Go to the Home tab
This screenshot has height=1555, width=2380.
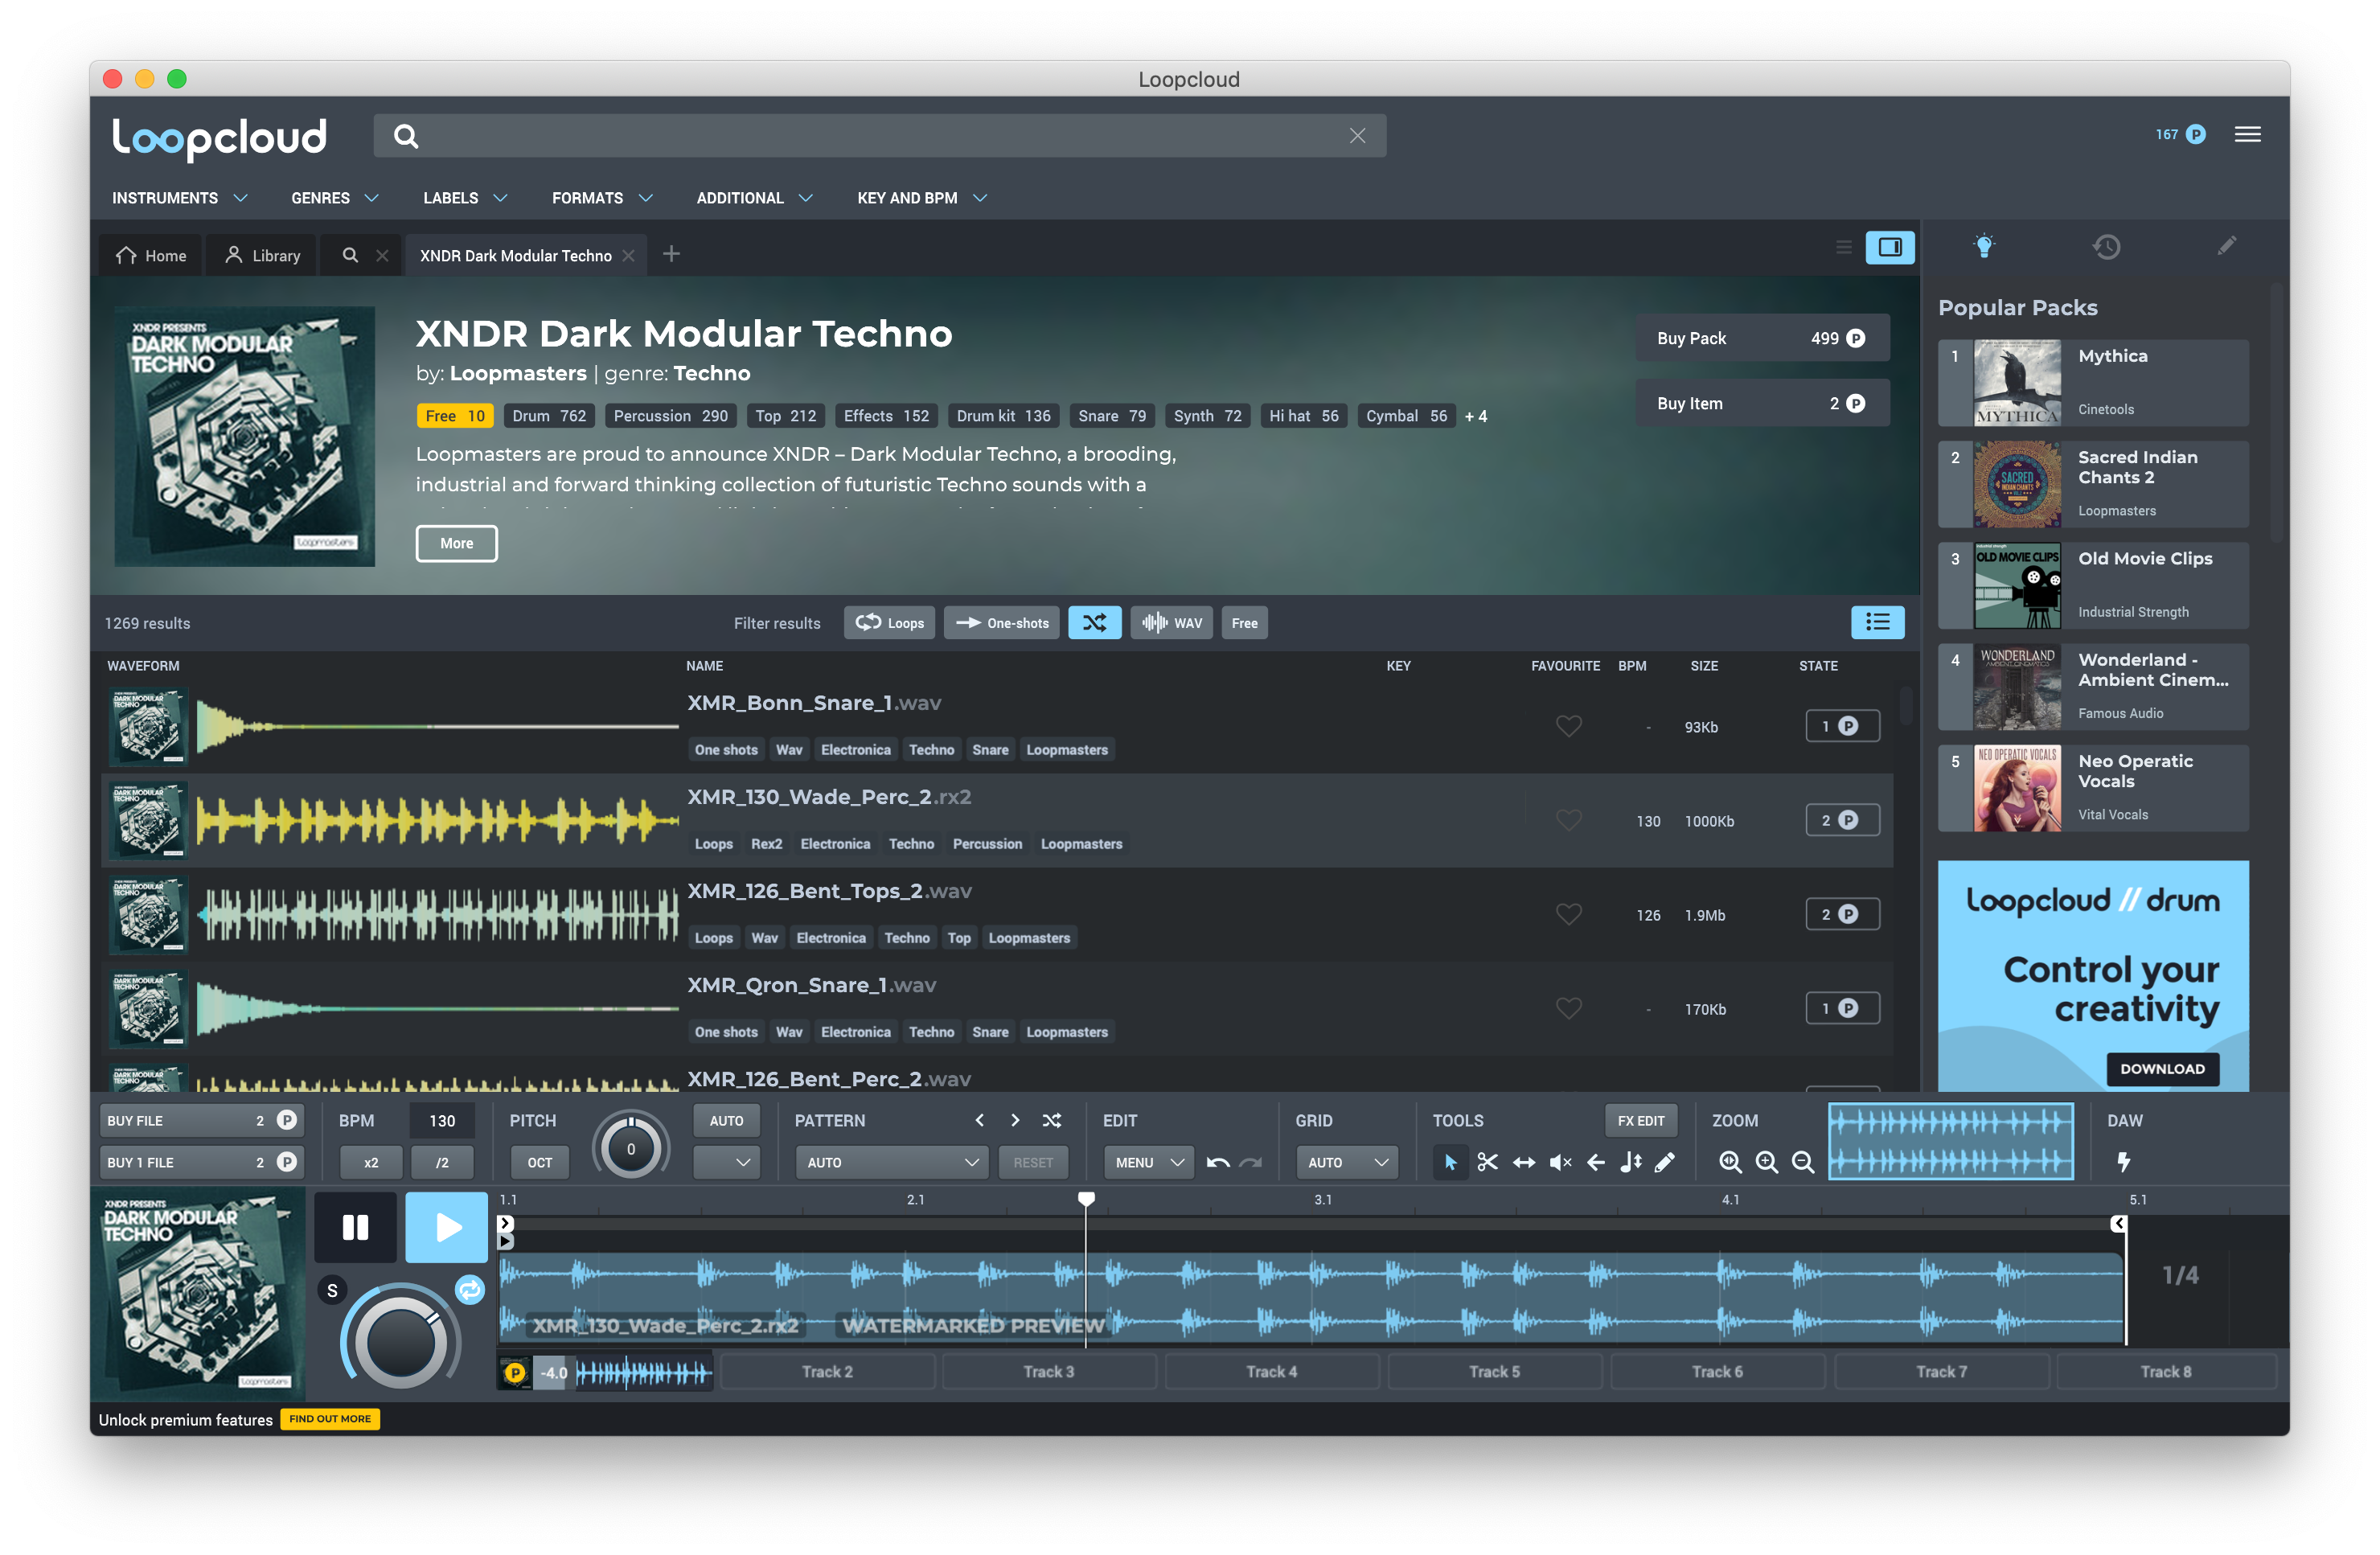pos(151,256)
